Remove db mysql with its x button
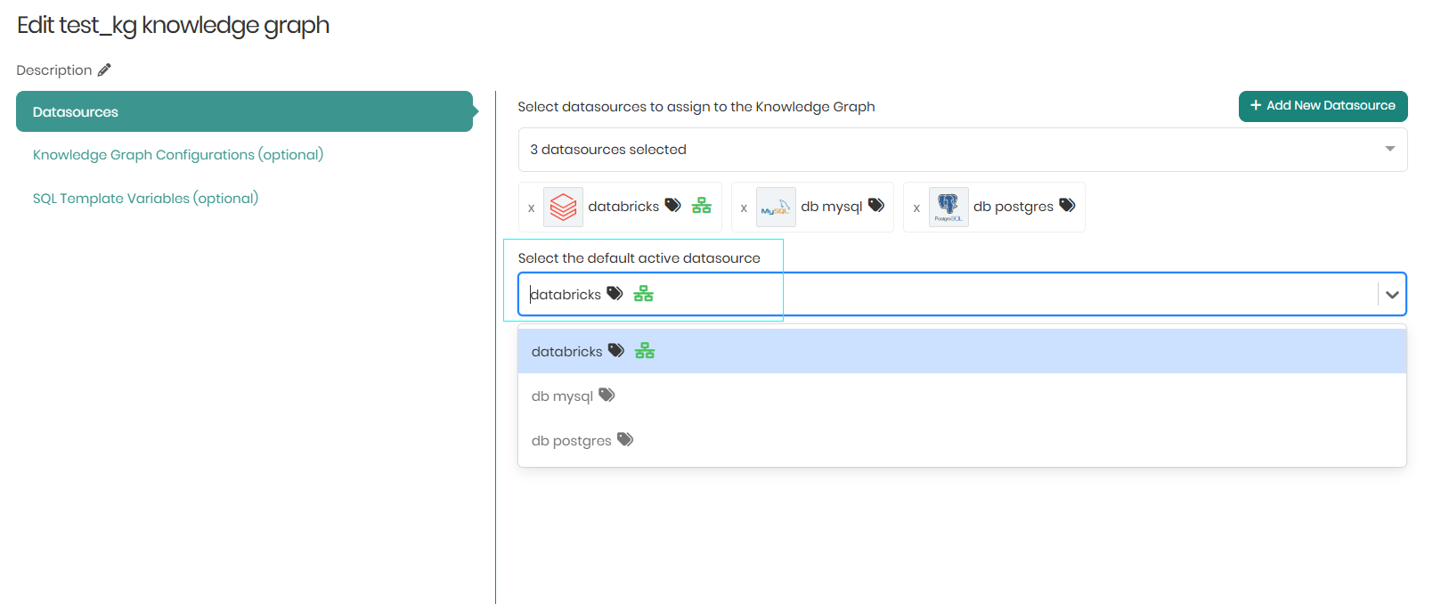1441x604 pixels. [x=744, y=208]
